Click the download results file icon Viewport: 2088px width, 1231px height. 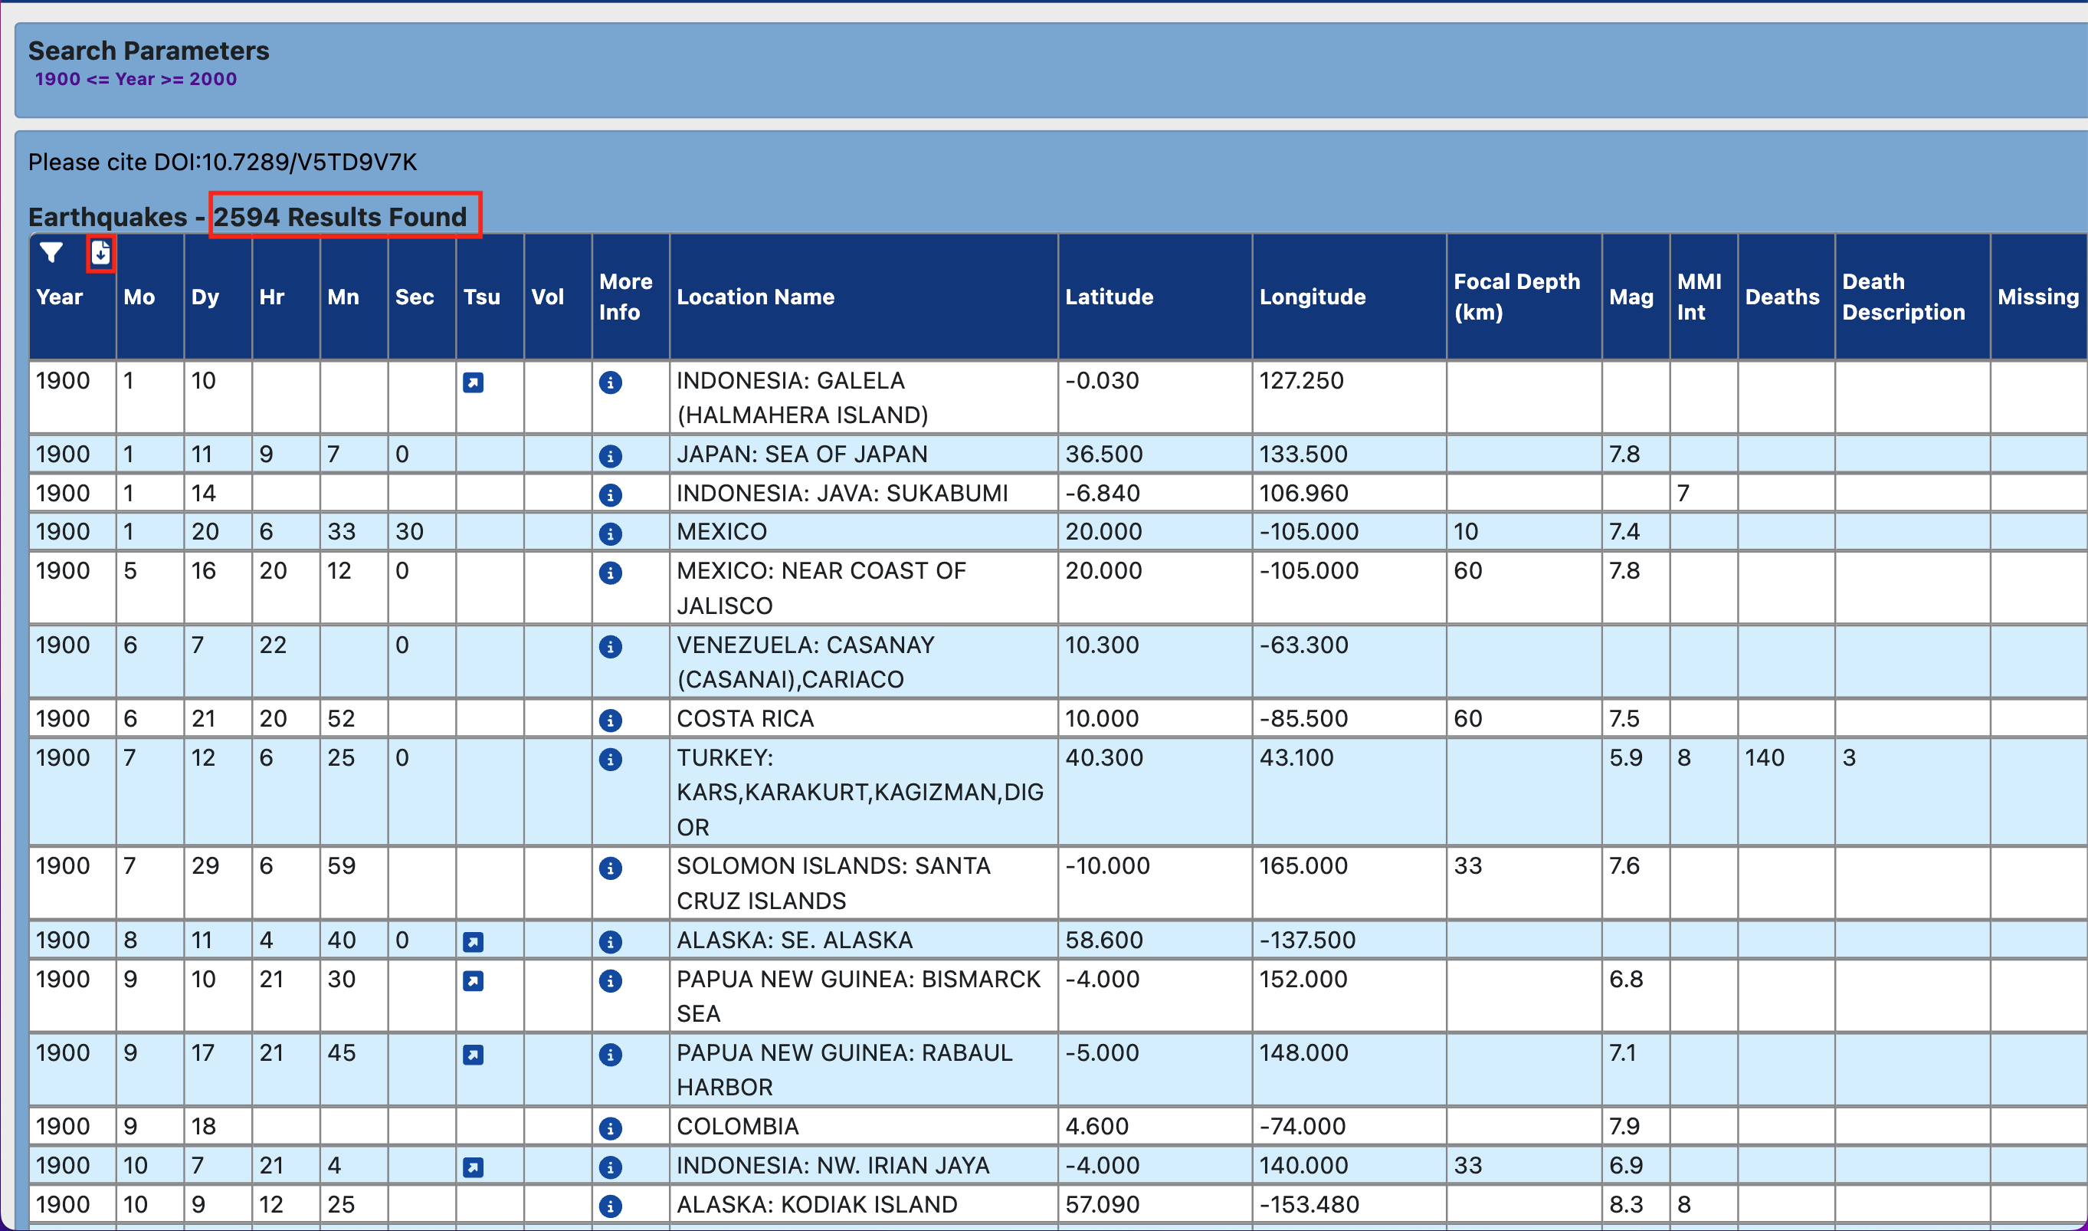point(100,253)
